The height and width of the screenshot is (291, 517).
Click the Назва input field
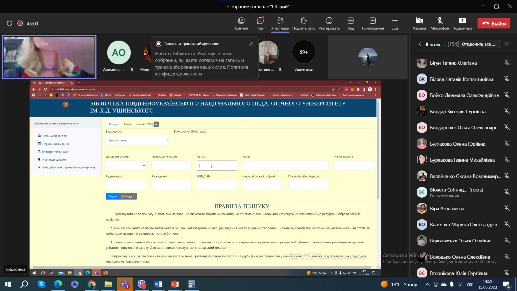(x=285, y=166)
